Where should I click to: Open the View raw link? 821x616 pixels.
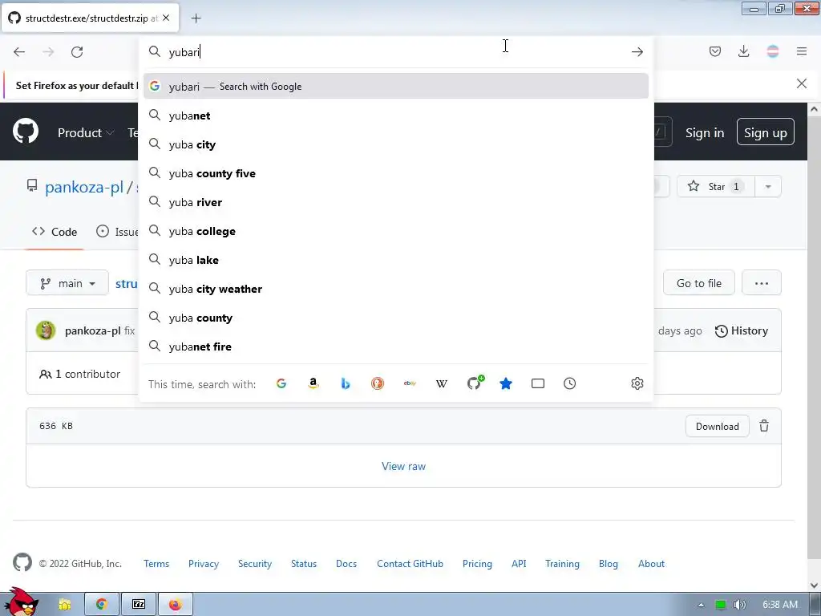tap(404, 466)
